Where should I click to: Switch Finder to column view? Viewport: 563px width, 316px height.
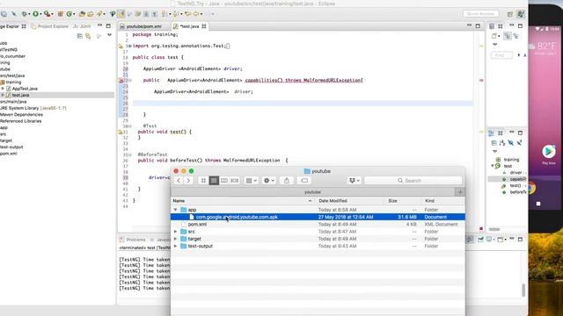tap(224, 181)
